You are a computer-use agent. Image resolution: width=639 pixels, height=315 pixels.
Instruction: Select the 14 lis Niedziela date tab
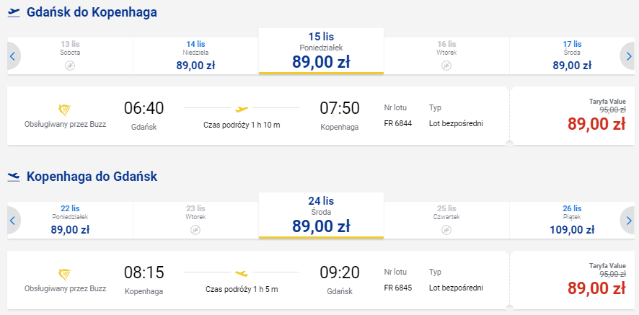pyautogui.click(x=195, y=56)
